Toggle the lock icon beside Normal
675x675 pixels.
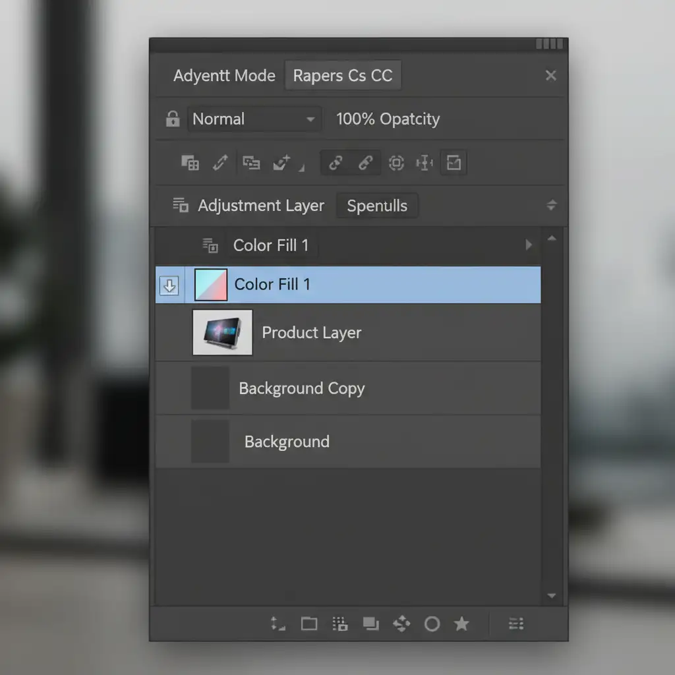(172, 119)
